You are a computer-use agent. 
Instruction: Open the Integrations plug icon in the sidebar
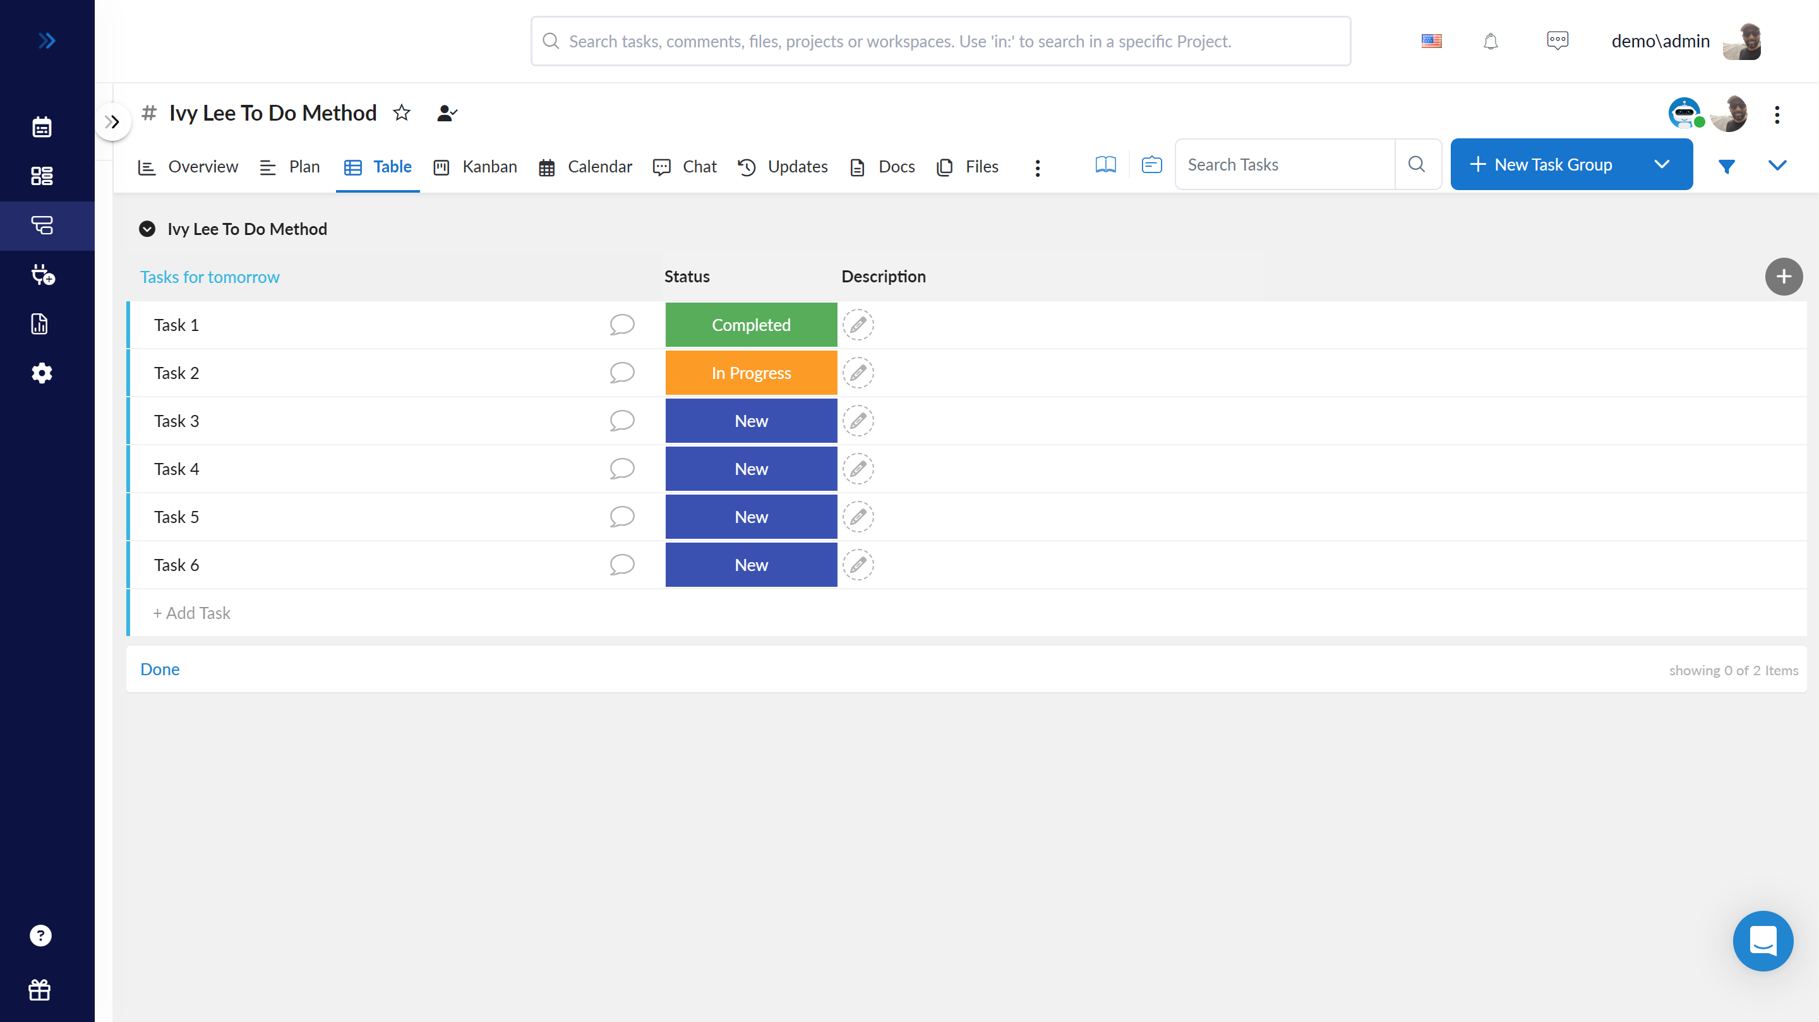[x=43, y=275]
